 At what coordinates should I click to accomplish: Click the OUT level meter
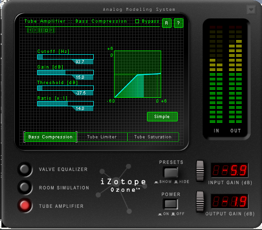pyautogui.click(x=236, y=74)
